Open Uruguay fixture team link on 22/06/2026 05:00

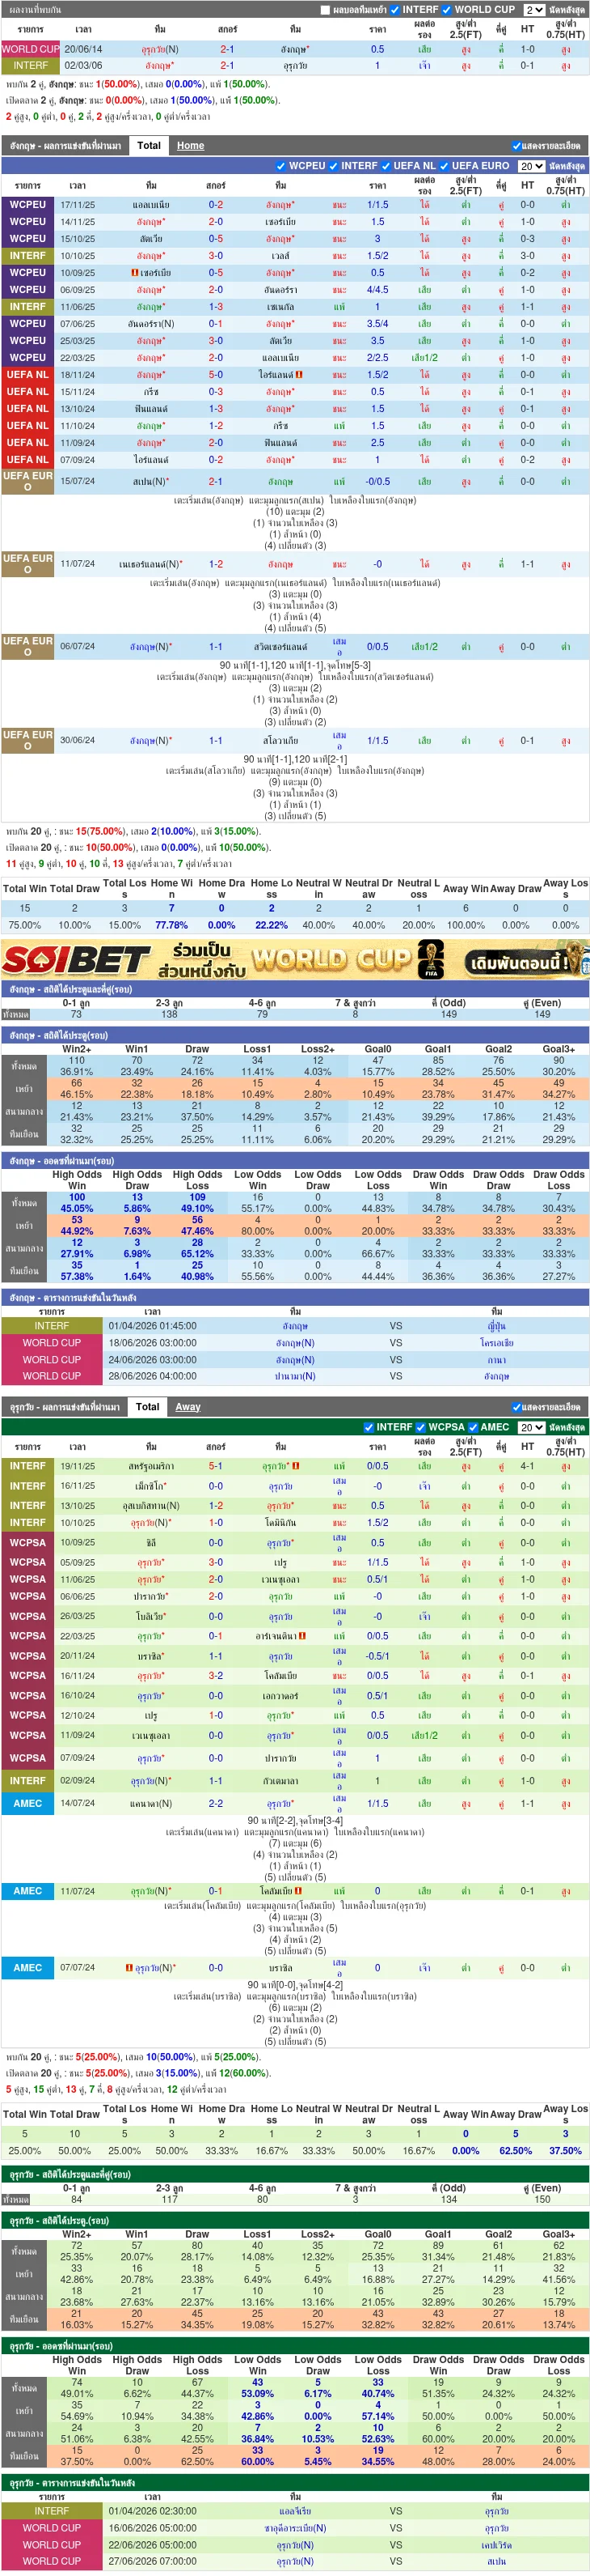296,2545
